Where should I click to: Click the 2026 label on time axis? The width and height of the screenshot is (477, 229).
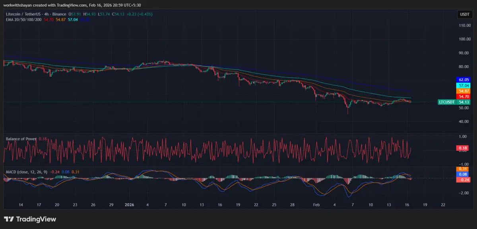tap(130, 205)
